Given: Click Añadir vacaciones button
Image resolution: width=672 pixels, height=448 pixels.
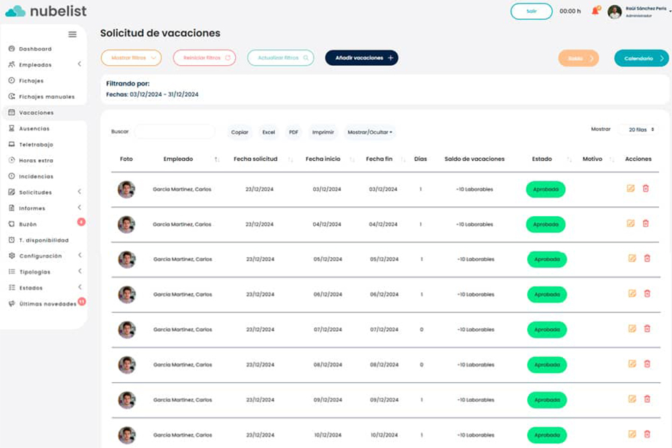Looking at the screenshot, I should click(x=362, y=58).
